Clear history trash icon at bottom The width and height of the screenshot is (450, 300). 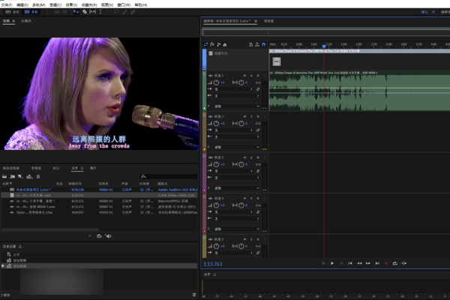click(194, 295)
